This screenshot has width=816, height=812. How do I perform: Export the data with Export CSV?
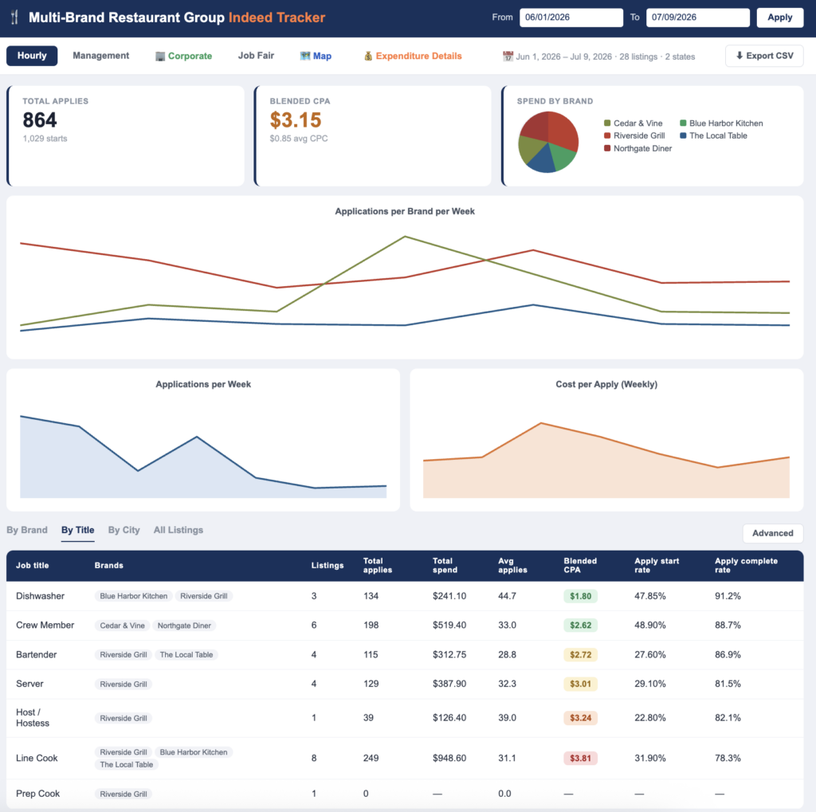764,56
